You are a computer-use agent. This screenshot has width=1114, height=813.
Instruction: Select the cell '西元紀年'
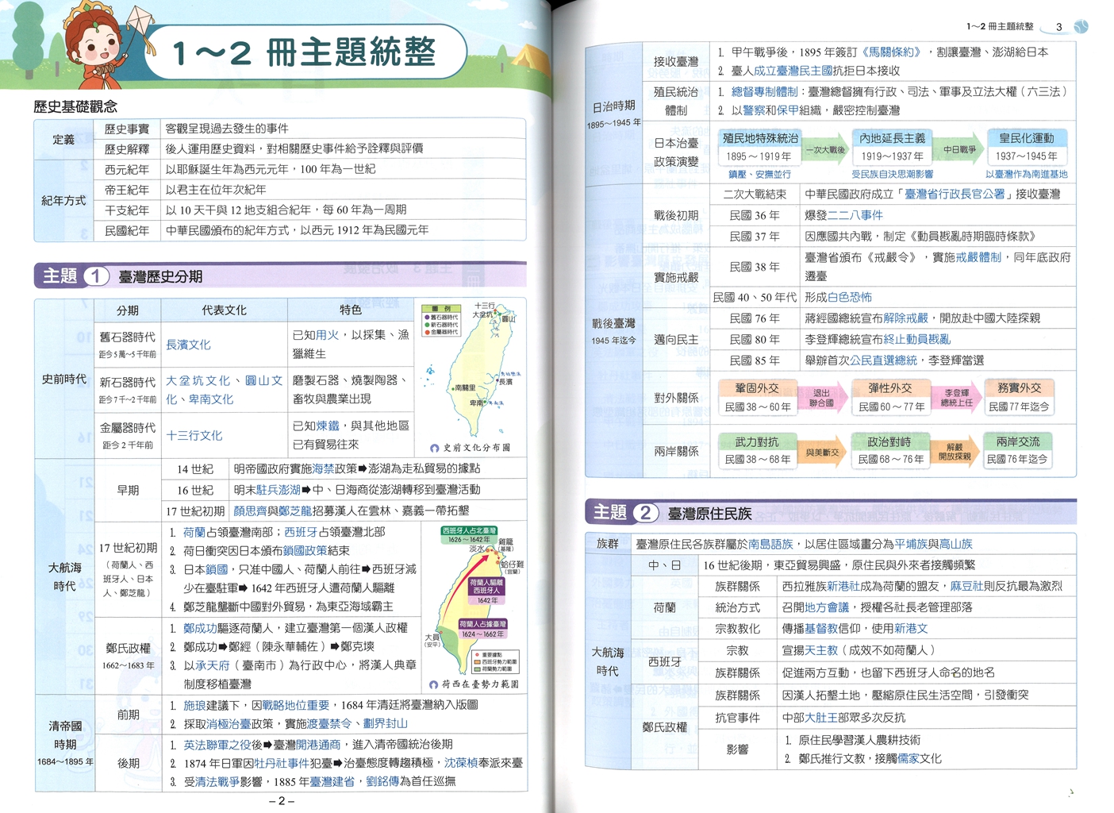coord(127,169)
